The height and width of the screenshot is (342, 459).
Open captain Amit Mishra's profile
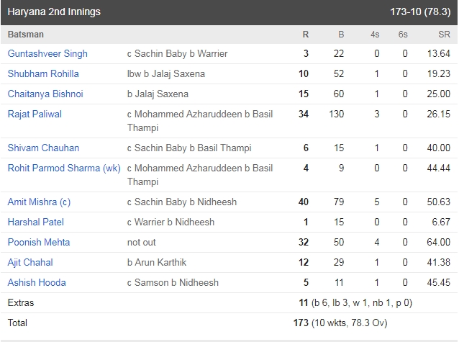pos(39,202)
